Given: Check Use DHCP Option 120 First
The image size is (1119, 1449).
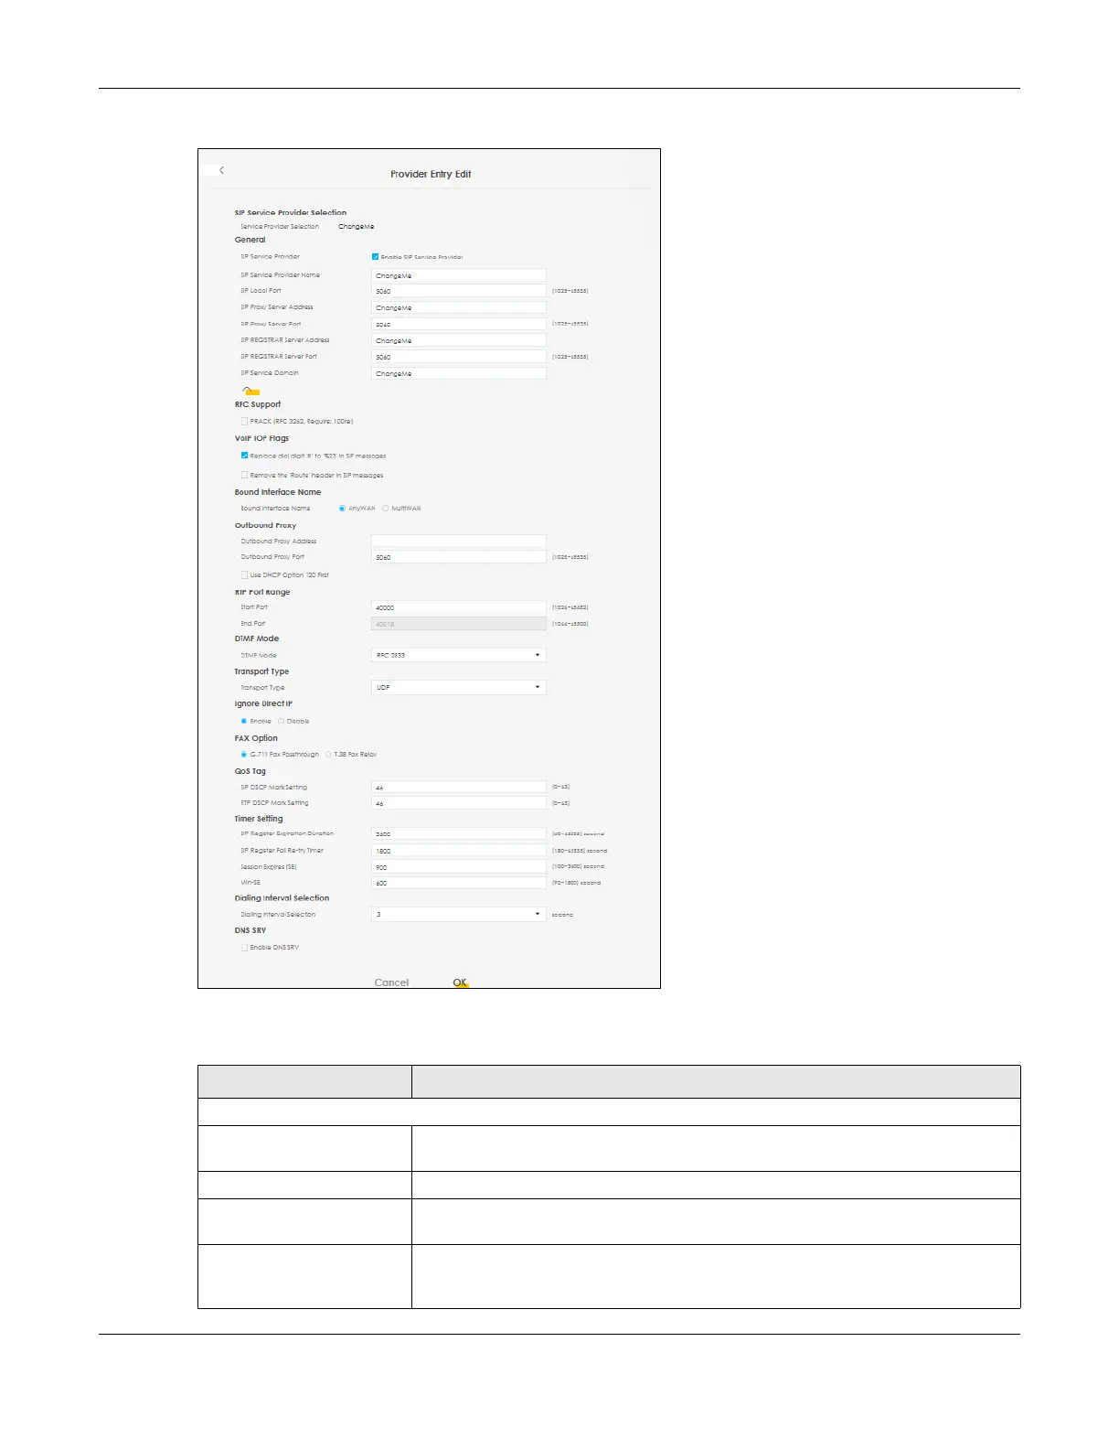Looking at the screenshot, I should tap(244, 575).
